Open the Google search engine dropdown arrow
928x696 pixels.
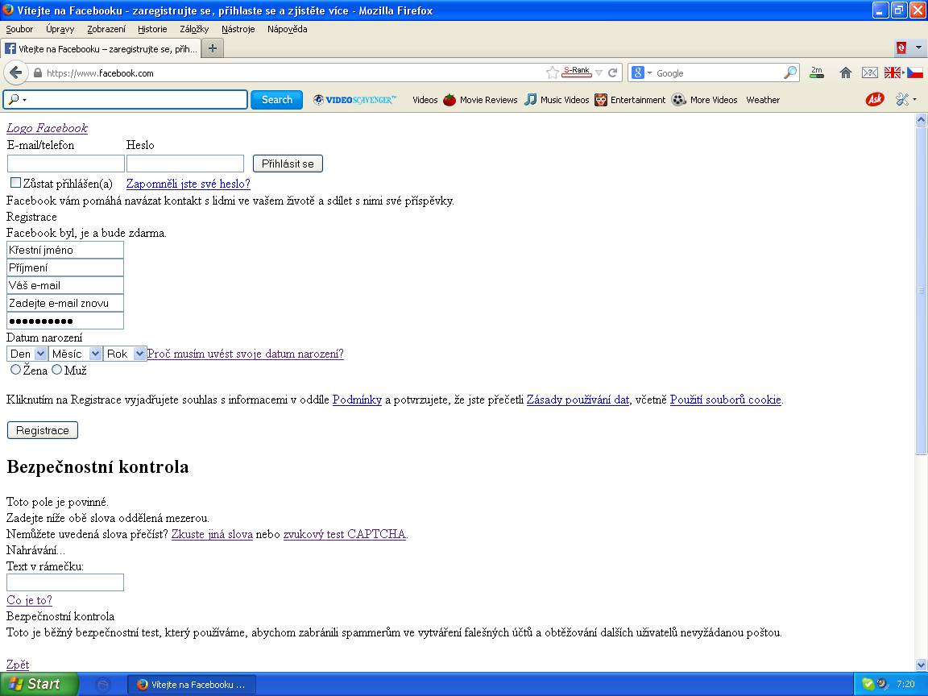pyautogui.click(x=649, y=72)
